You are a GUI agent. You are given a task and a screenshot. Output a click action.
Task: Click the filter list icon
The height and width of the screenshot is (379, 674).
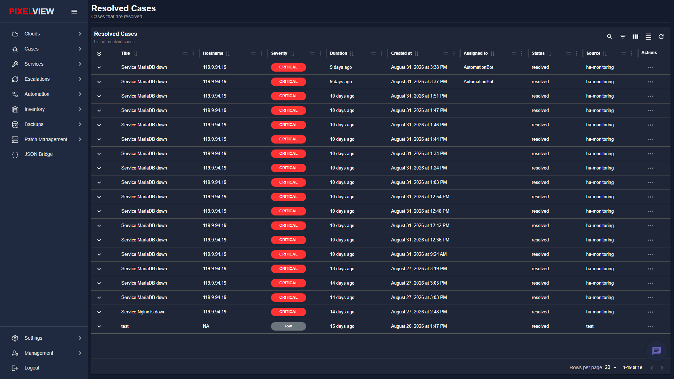pos(623,36)
